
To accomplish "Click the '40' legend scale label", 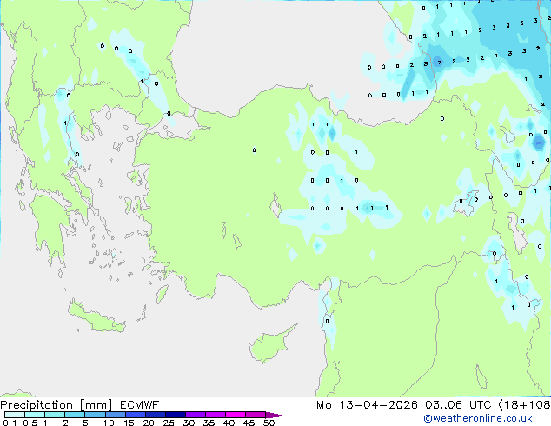I will (x=229, y=423).
